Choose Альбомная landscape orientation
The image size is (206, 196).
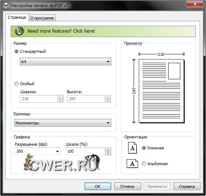pyautogui.click(x=144, y=164)
